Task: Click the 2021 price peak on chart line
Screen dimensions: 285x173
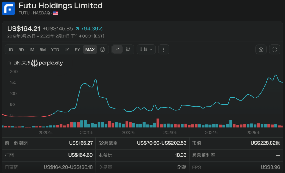Action: tap(95, 79)
